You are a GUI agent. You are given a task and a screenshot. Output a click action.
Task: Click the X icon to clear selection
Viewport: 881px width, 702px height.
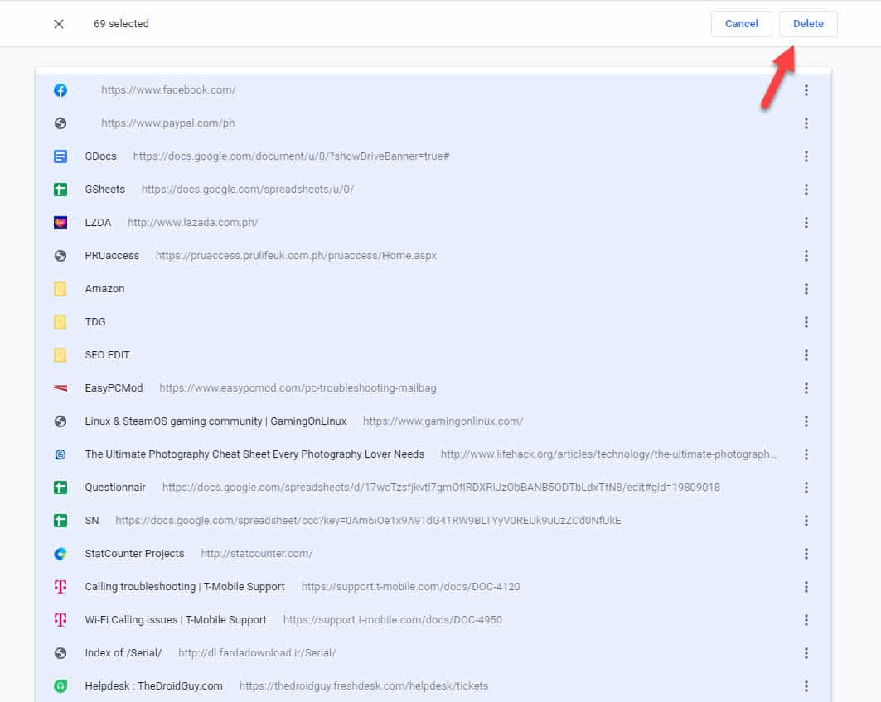(59, 23)
